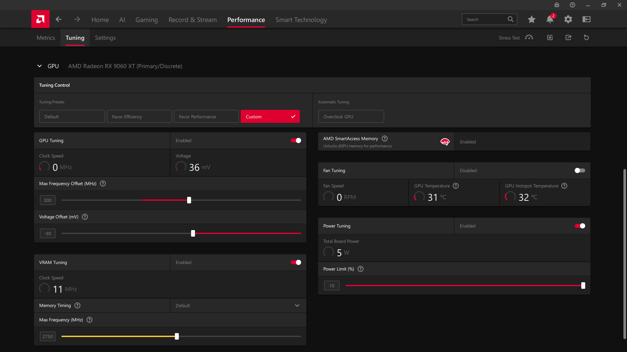Image resolution: width=627 pixels, height=352 pixels.
Task: Open the settings gear icon
Action: 568,19
